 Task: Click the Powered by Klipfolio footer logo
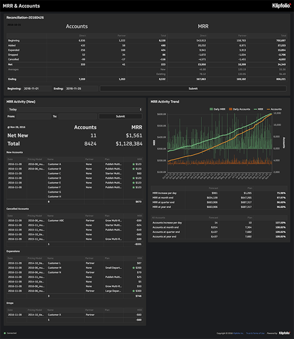(x=284, y=333)
